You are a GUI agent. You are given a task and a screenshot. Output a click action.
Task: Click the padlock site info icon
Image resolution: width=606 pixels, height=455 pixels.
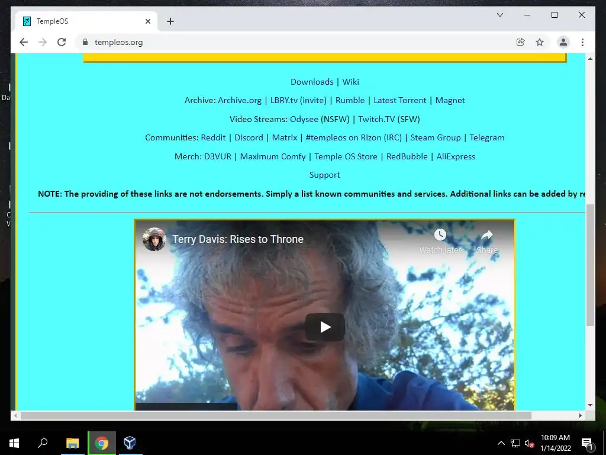[x=85, y=42]
